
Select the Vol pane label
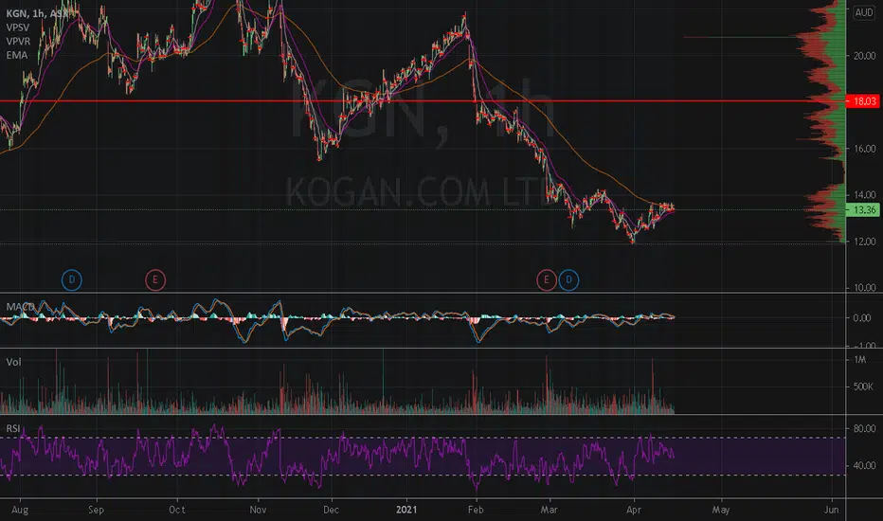point(13,362)
